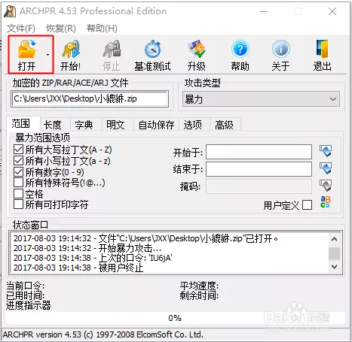
Task: Click the 开始! start attack icon
Action: (x=70, y=55)
